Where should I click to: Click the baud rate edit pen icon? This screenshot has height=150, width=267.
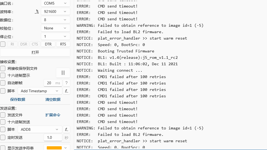pyautogui.click(x=37, y=12)
